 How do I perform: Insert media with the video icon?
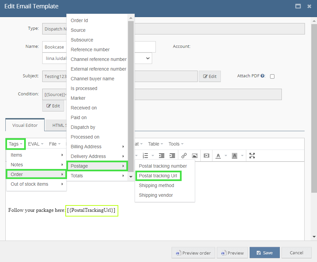[206, 156]
